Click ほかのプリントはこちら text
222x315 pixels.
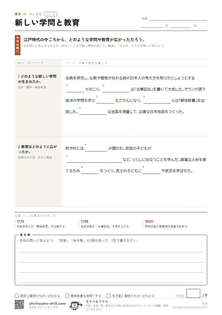(x=43, y=307)
